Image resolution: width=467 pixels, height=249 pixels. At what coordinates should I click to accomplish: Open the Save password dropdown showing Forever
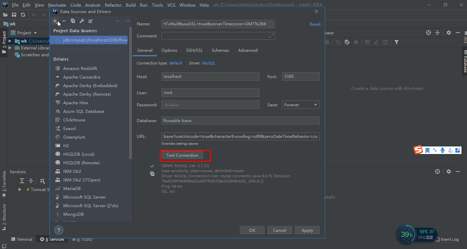(x=301, y=105)
